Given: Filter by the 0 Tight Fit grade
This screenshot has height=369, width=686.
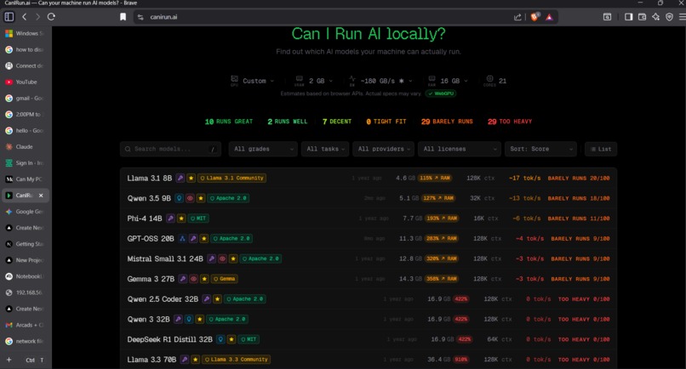Looking at the screenshot, I should click(386, 122).
